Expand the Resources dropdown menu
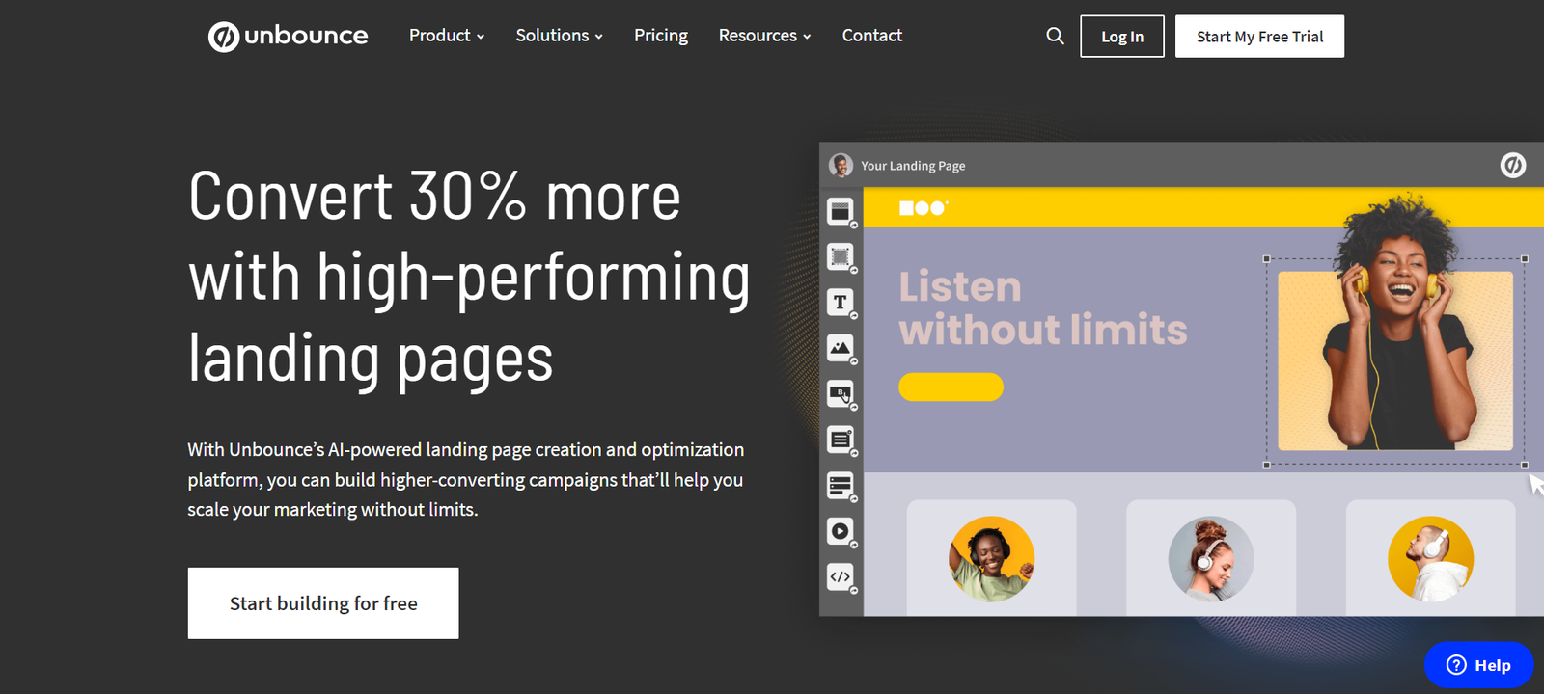The height and width of the screenshot is (694, 1544). [x=764, y=36]
